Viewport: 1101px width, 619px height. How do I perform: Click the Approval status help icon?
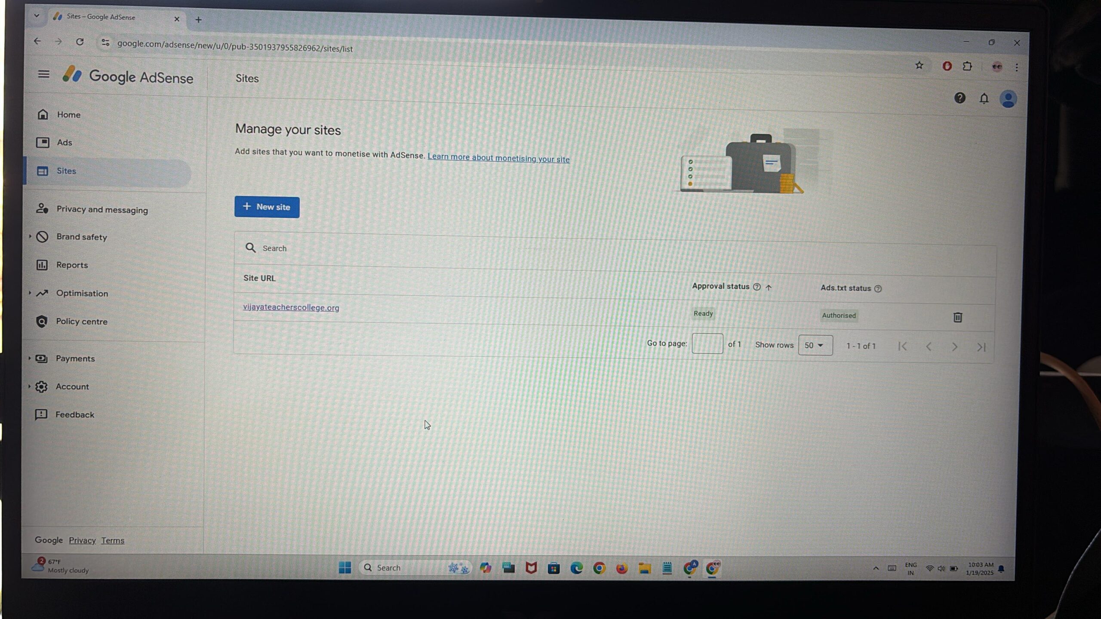point(757,287)
